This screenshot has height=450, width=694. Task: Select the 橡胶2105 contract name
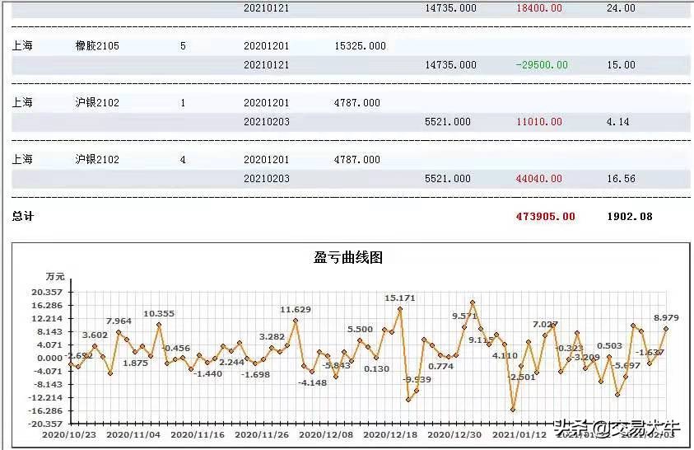point(97,45)
